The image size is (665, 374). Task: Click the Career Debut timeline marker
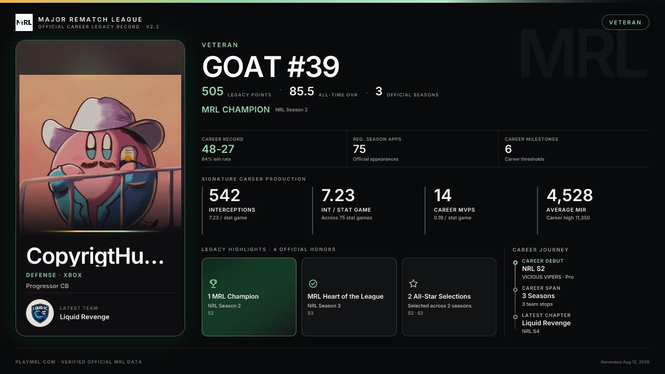[x=515, y=262]
